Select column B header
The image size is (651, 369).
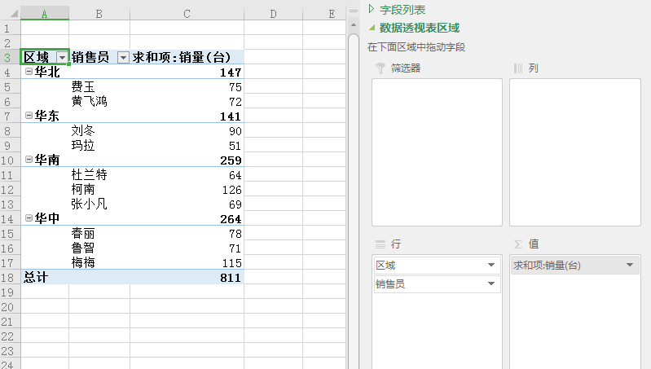[x=99, y=14]
